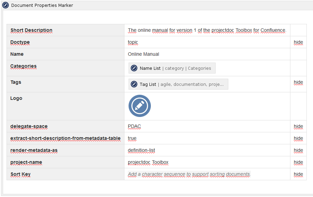This screenshot has height=197, width=313.
Task: Click the Short Description value text
Action: 207,30
